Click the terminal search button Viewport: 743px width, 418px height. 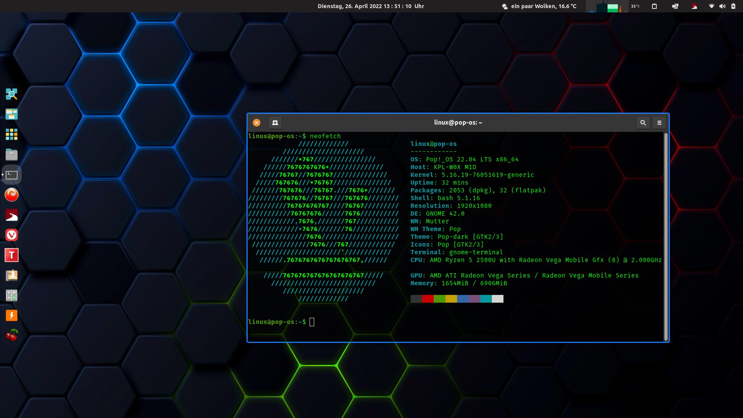pyautogui.click(x=643, y=123)
